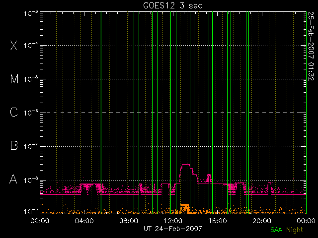Click the 10⁻⁴ y-axis tick label
Screen dimensions: 318x238
pos(31,45)
